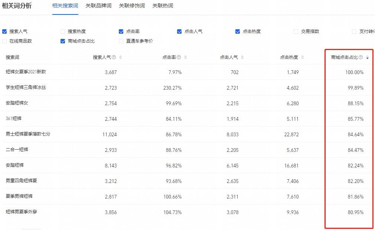Uncheck the 点击热度 checkbox
The height and width of the screenshot is (230, 375).
point(238,31)
